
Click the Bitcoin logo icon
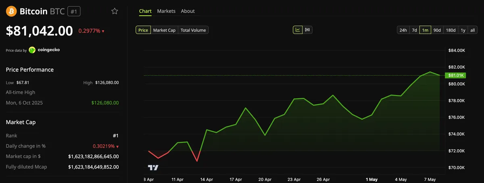click(11, 11)
